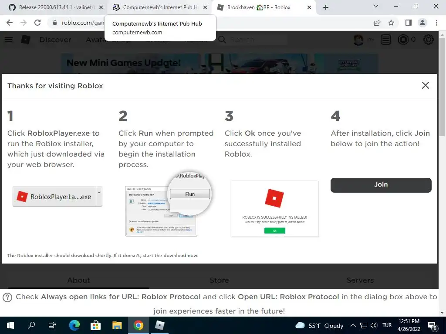Go forward in browser history

(x=24, y=23)
